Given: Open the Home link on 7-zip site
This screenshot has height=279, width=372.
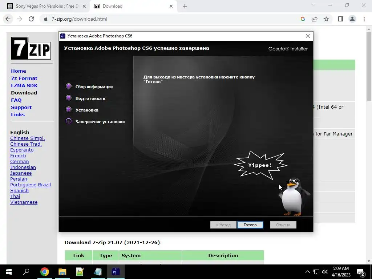Looking at the screenshot, I should point(19,71).
